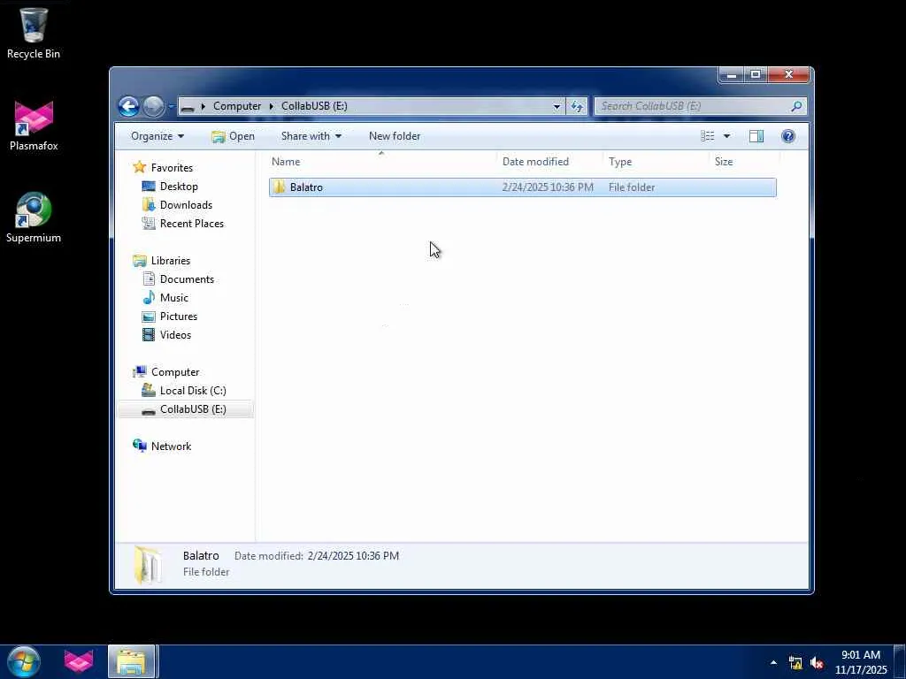Open the Recycle Bin desktop icon
Viewport: 906px width, 679px height.
coord(34,34)
